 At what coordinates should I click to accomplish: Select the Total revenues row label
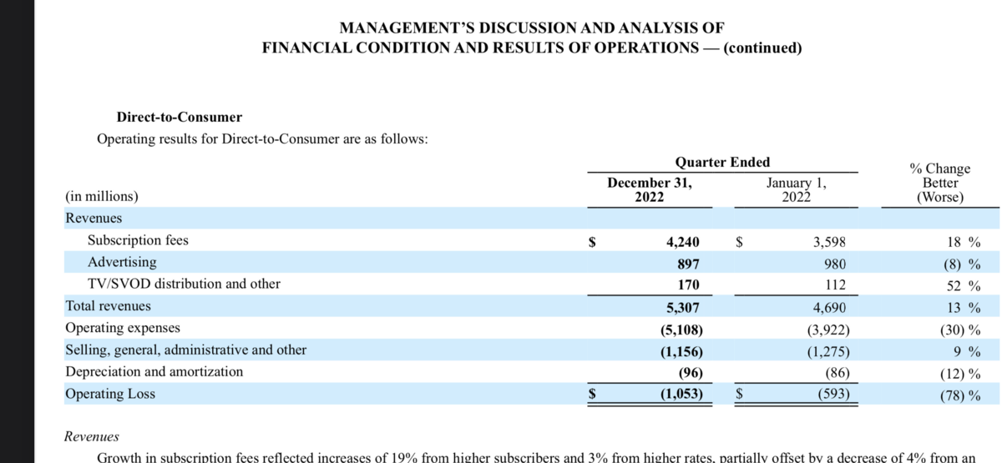108,306
